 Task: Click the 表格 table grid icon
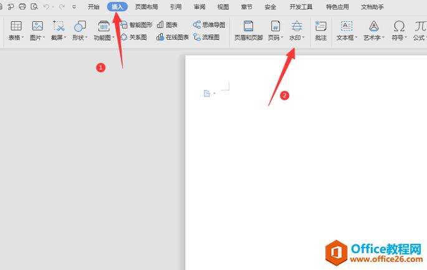[x=16, y=26]
